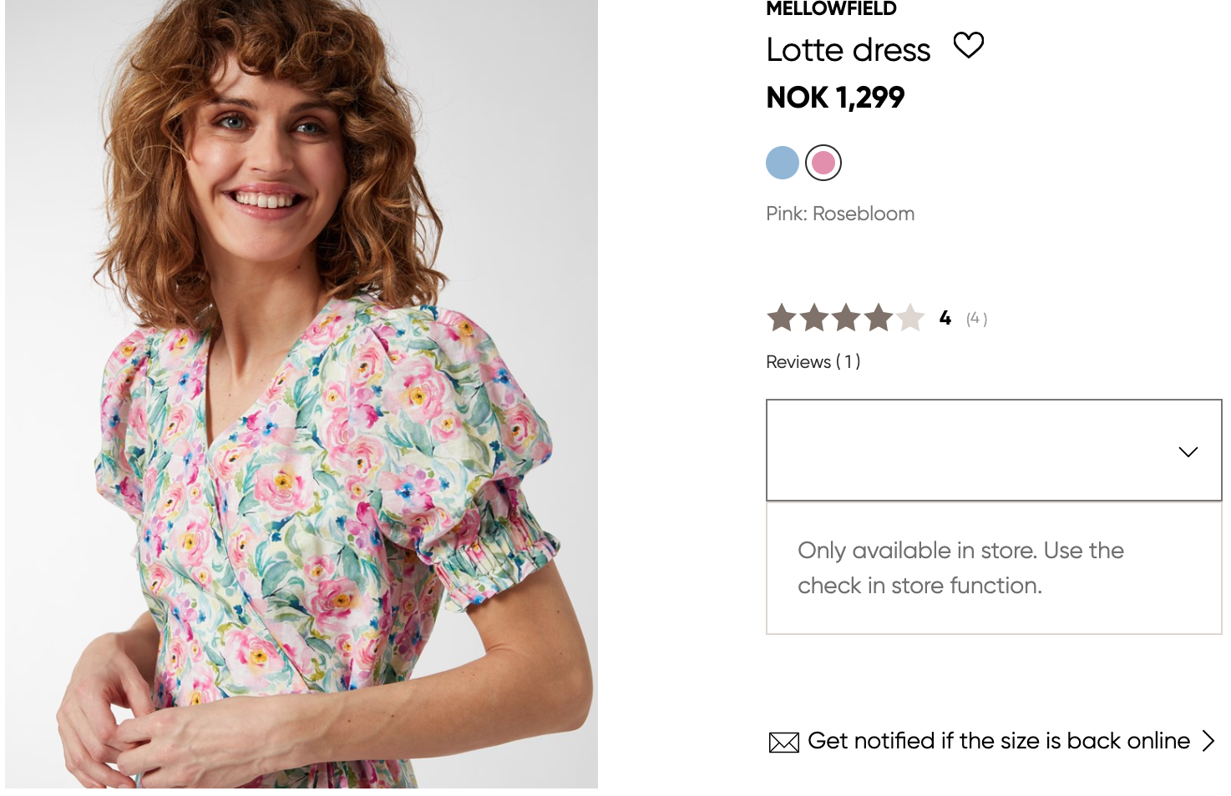Click the down chevron in size selector
This screenshot has height=796, width=1231.
[x=1188, y=451]
